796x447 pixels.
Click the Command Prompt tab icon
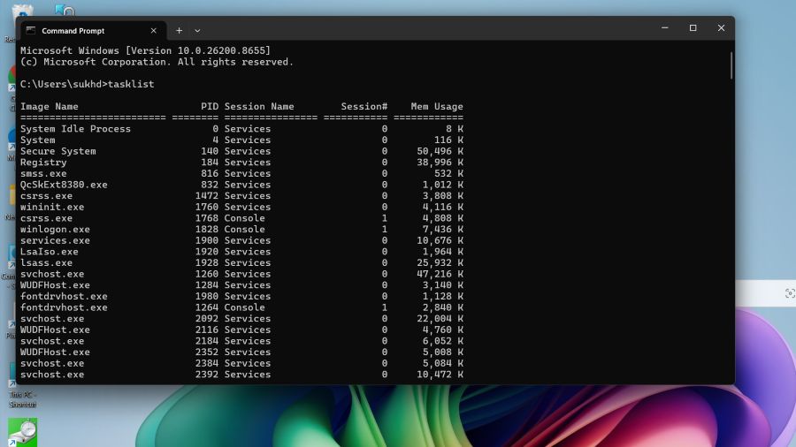point(31,30)
